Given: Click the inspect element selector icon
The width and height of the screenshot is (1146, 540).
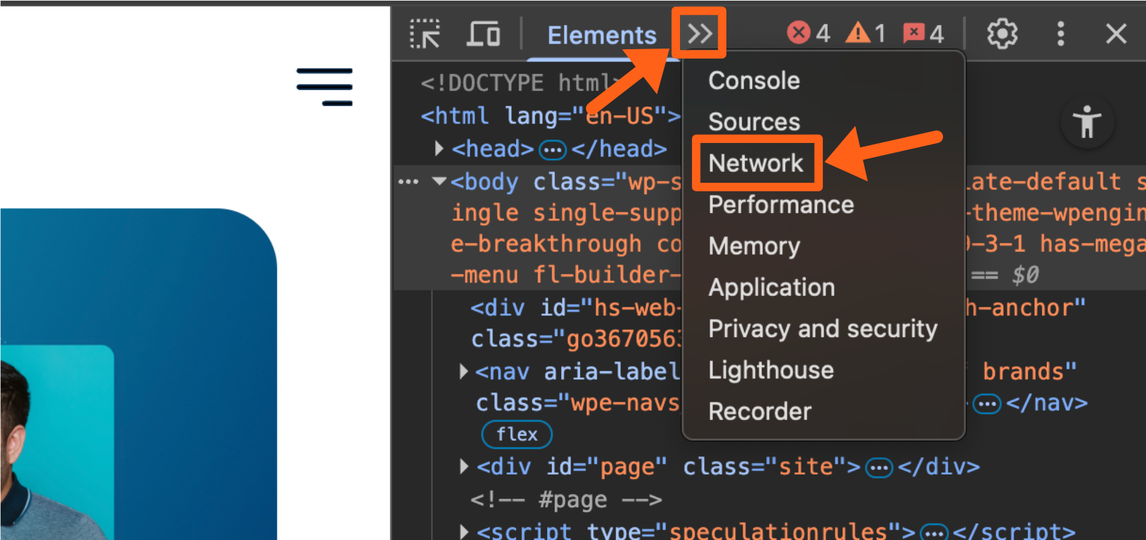Looking at the screenshot, I should pos(425,34).
